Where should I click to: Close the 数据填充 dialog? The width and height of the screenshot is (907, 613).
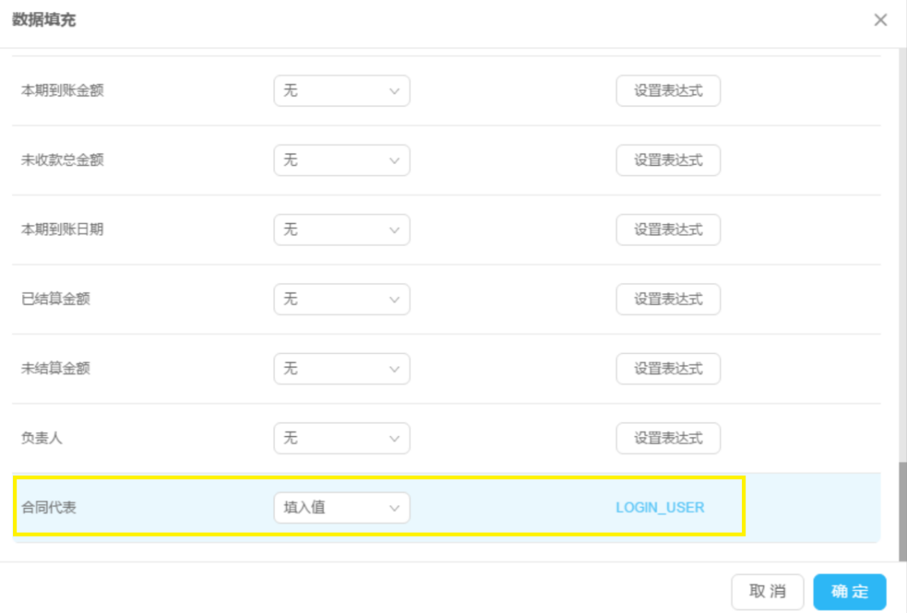pyautogui.click(x=880, y=20)
